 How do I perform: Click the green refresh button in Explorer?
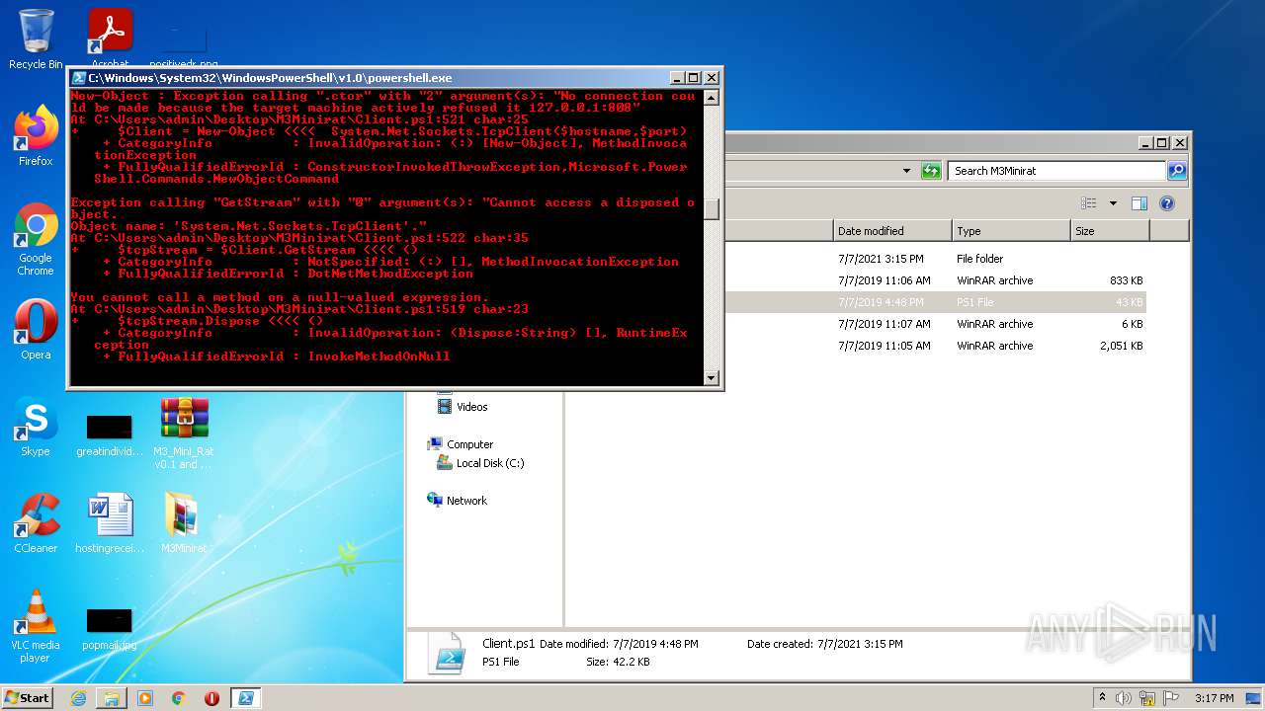click(931, 171)
